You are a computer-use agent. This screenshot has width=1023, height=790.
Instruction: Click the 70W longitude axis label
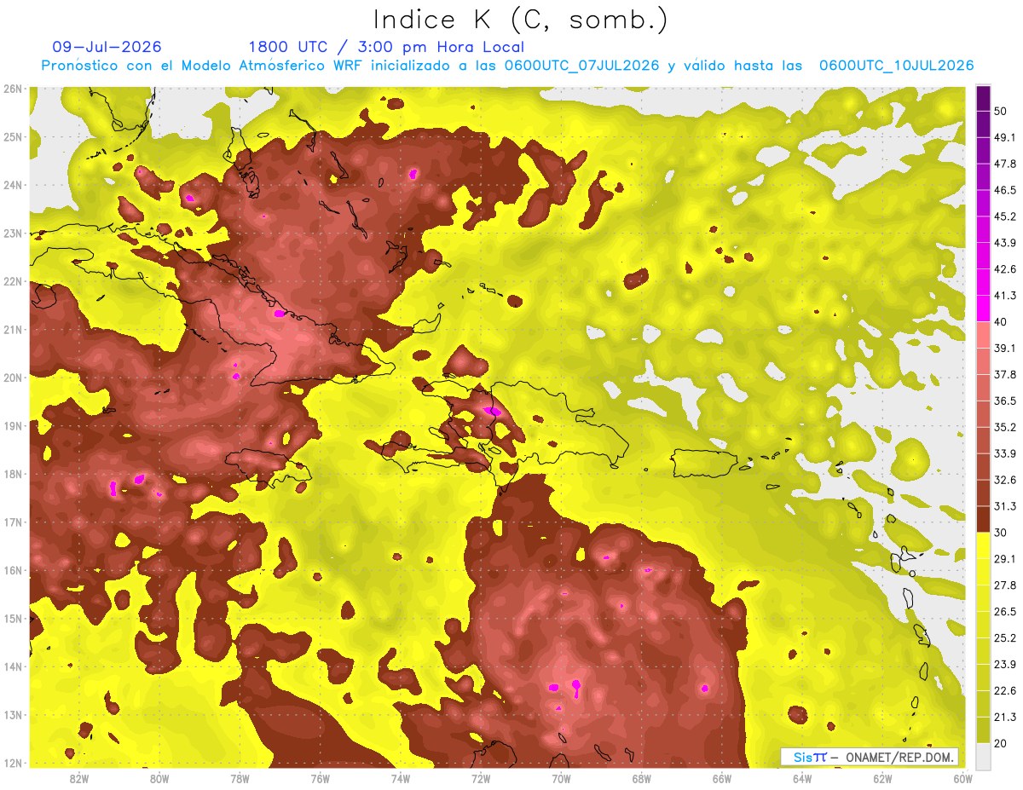pyautogui.click(x=561, y=779)
